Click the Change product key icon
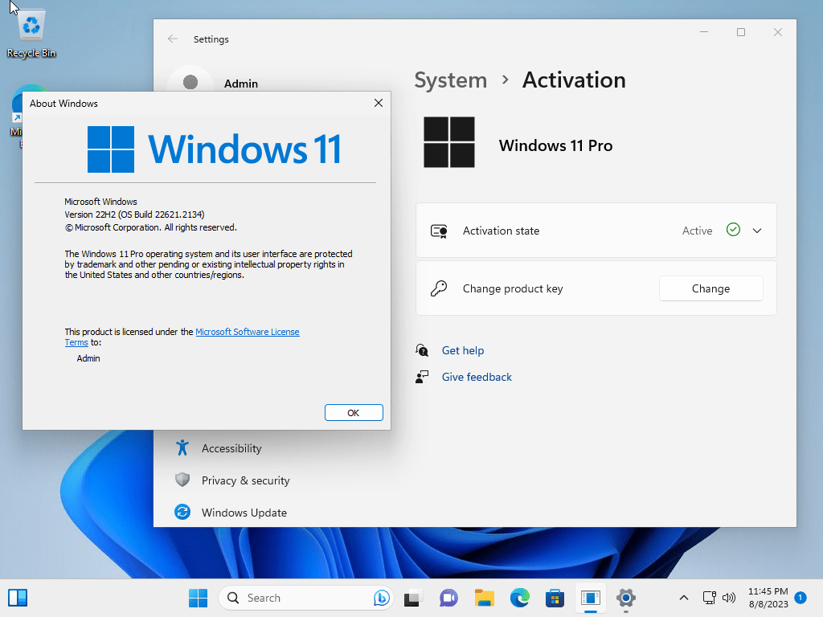Screen dimensions: 823x617 (439, 288)
